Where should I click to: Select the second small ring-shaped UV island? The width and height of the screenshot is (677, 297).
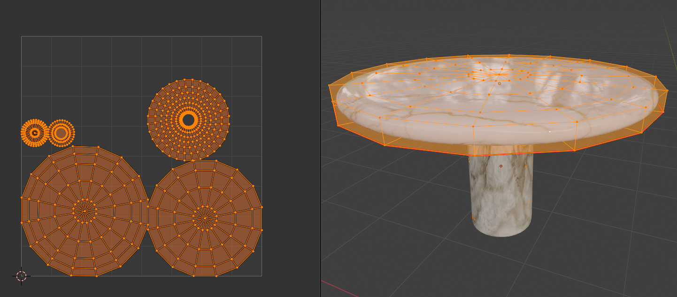[x=62, y=133]
